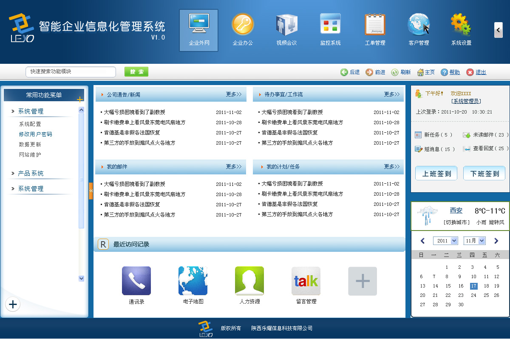Open the 人力资源 person icon
Image resolution: width=510 pixels, height=339 pixels.
(x=249, y=281)
